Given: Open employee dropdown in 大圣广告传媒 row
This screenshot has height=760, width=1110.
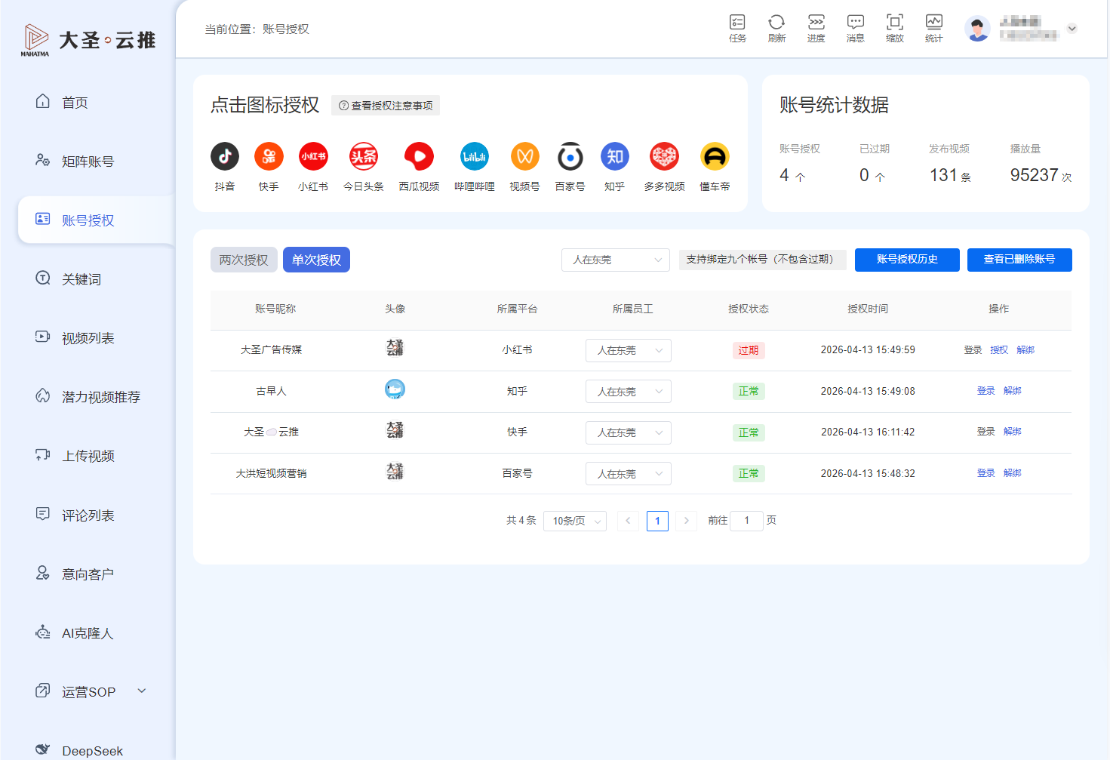Looking at the screenshot, I should [x=629, y=350].
